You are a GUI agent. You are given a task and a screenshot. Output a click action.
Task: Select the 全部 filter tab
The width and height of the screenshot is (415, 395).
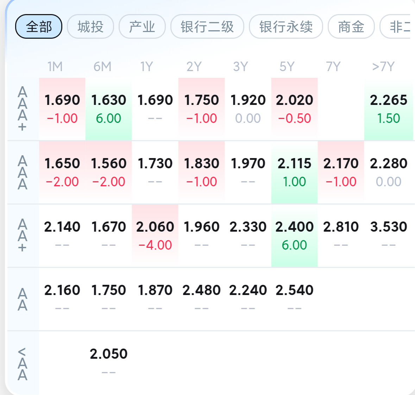(x=39, y=27)
